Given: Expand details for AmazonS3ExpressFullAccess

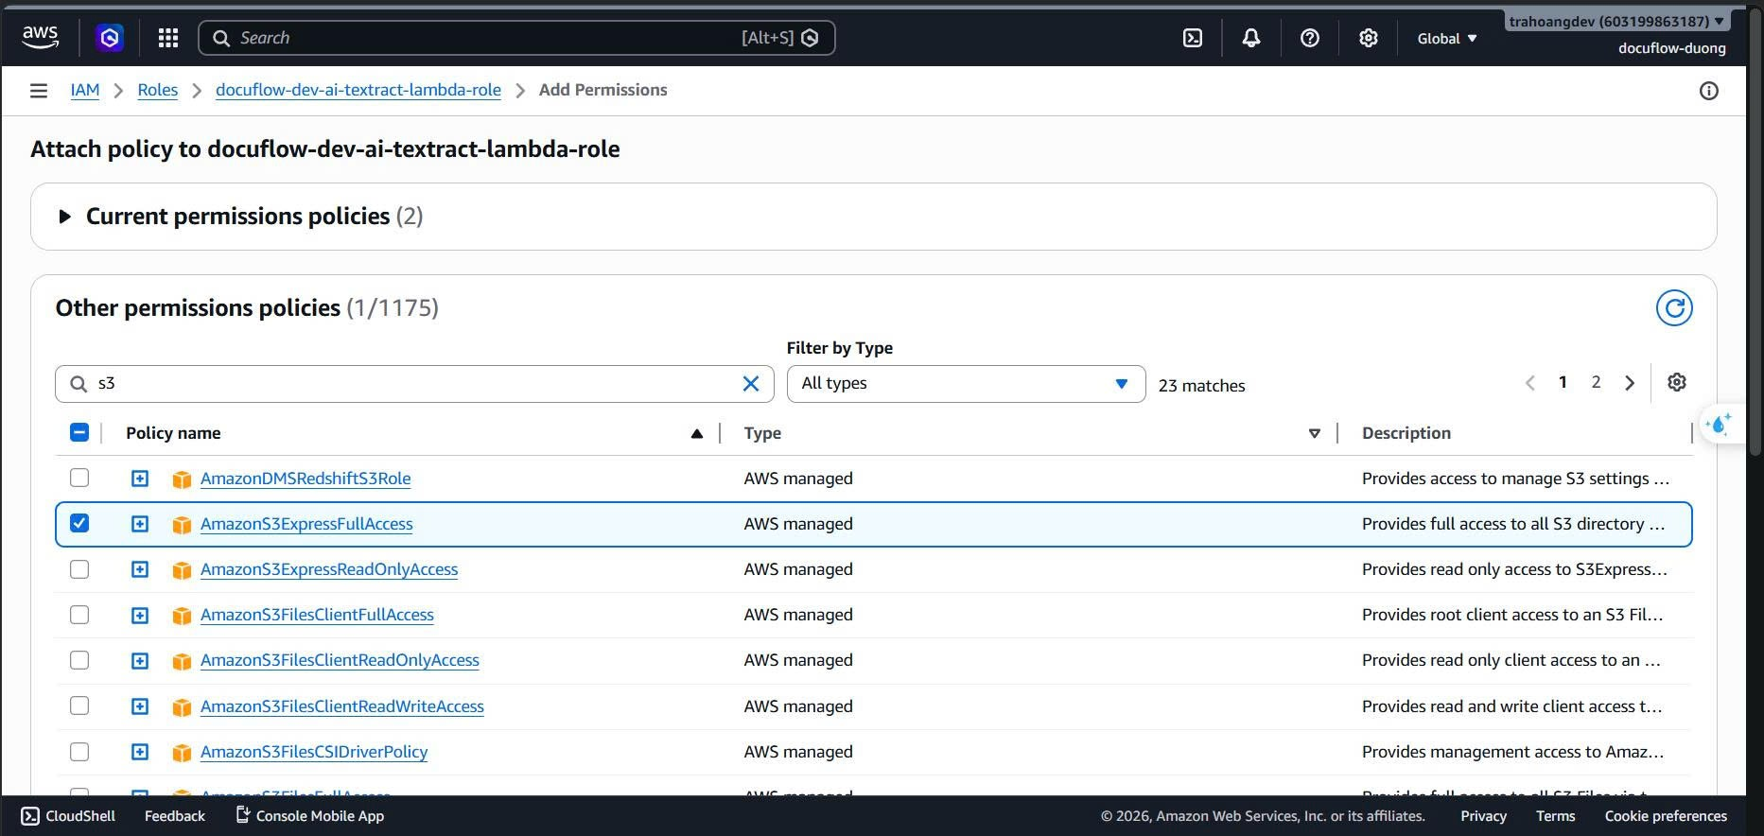Looking at the screenshot, I should tap(139, 524).
